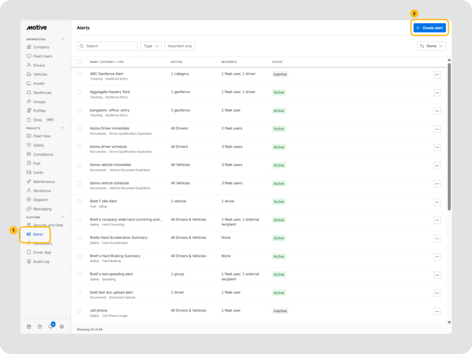
Task: Click the vertical scrollbar of alerts list
Action: pyautogui.click(x=449, y=136)
